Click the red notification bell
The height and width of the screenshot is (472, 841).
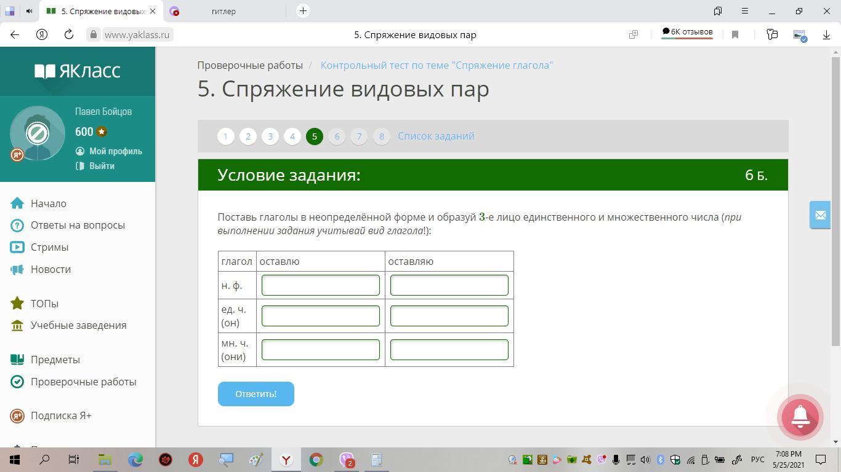tap(800, 417)
